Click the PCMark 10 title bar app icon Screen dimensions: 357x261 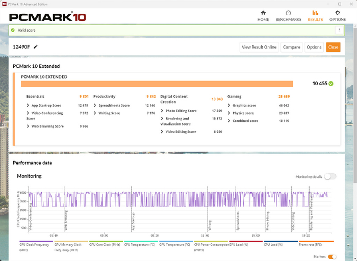(4, 4)
